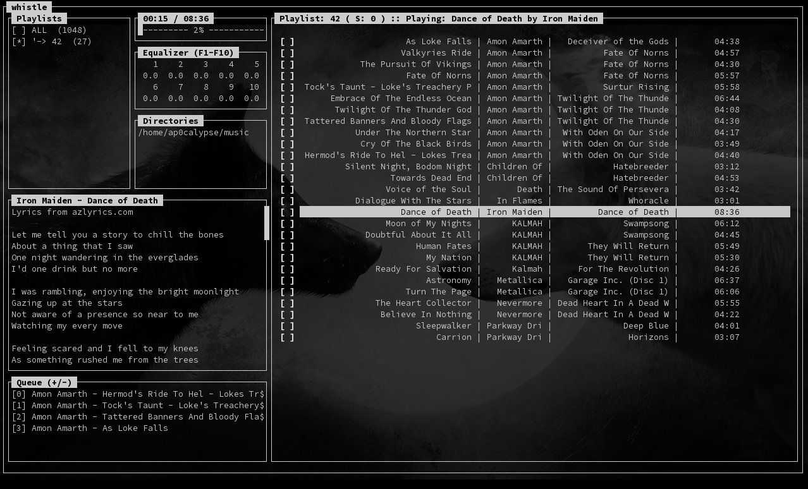Check the box for the Sleepwalker track

pos(287,326)
